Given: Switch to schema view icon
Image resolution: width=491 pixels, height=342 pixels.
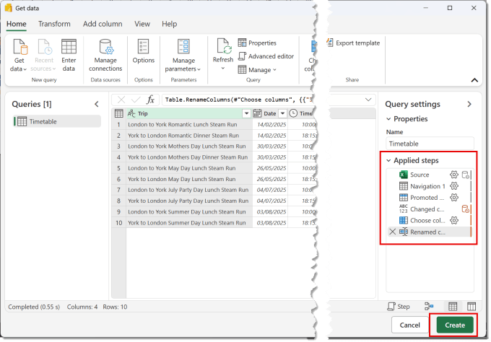Looking at the screenshot, I should click(472, 307).
